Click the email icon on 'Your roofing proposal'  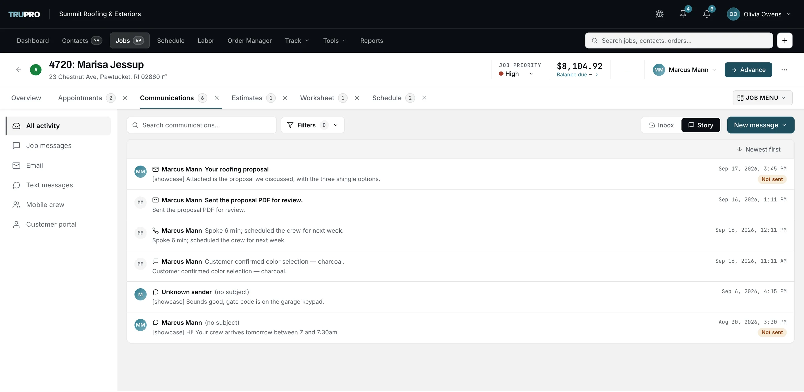point(155,169)
